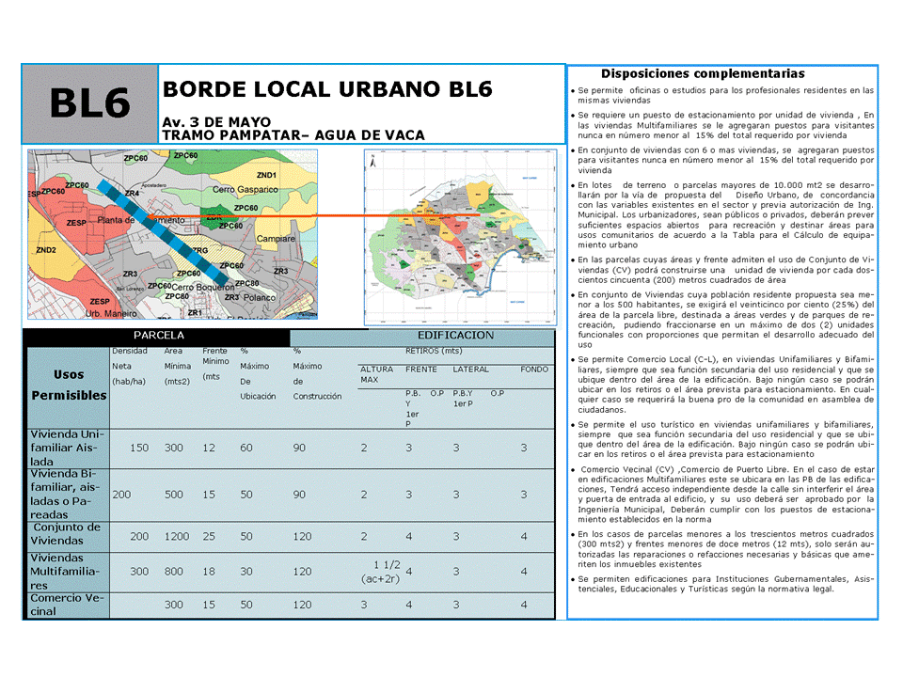The width and height of the screenshot is (903, 677).
Task: Click the Disposiciones complementarias heading
Action: click(704, 73)
